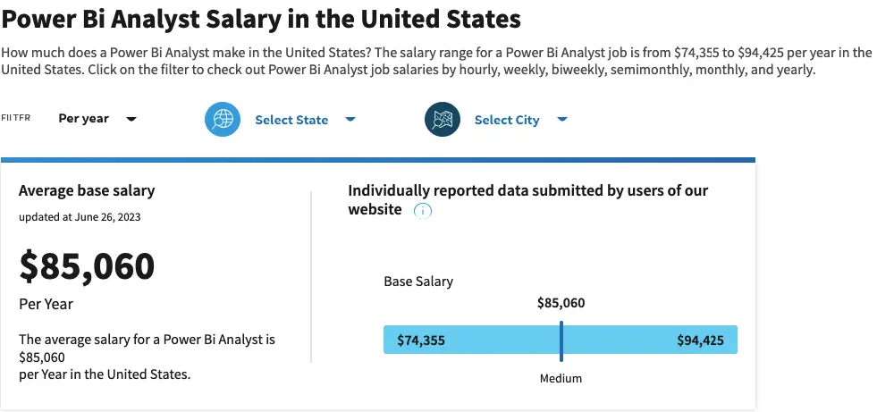The height and width of the screenshot is (412, 877).
Task: Open the Select State dropdown arrow
Action: (350, 119)
